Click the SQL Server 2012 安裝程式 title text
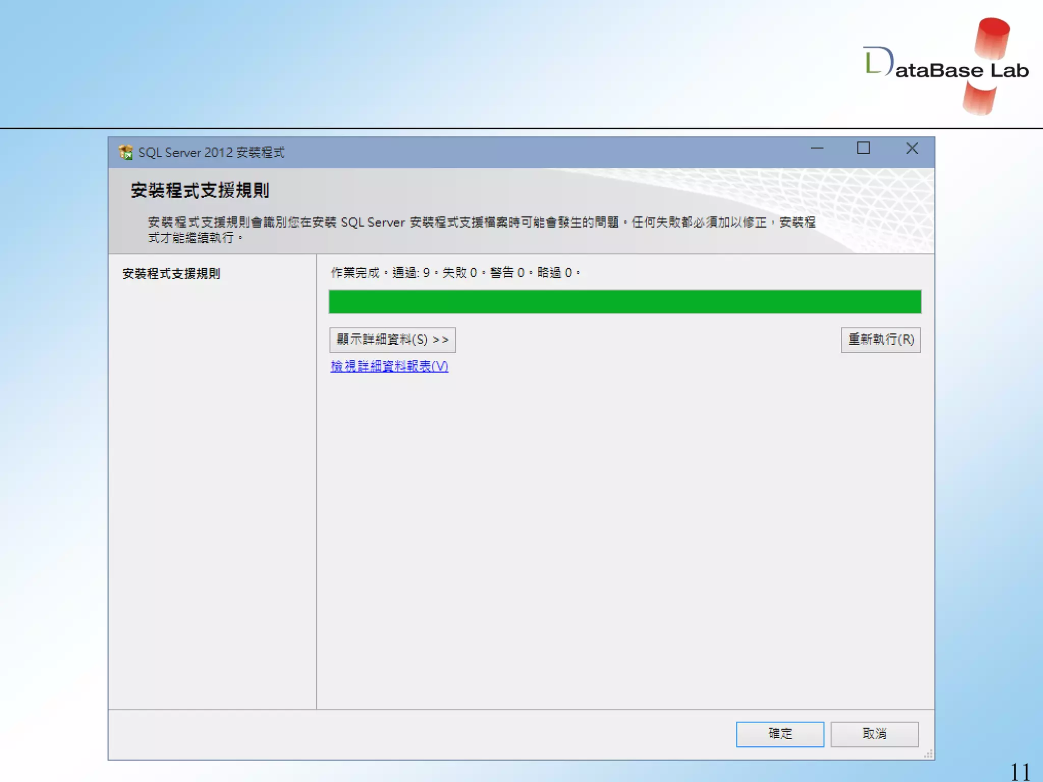Screen dimensions: 1043x782 [211, 152]
